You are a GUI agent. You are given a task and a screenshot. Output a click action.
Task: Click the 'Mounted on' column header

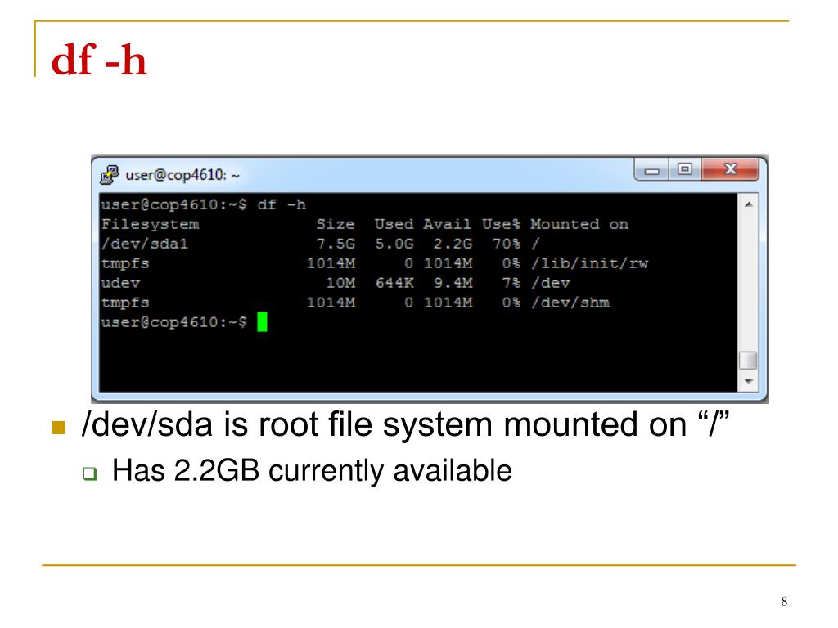579,224
